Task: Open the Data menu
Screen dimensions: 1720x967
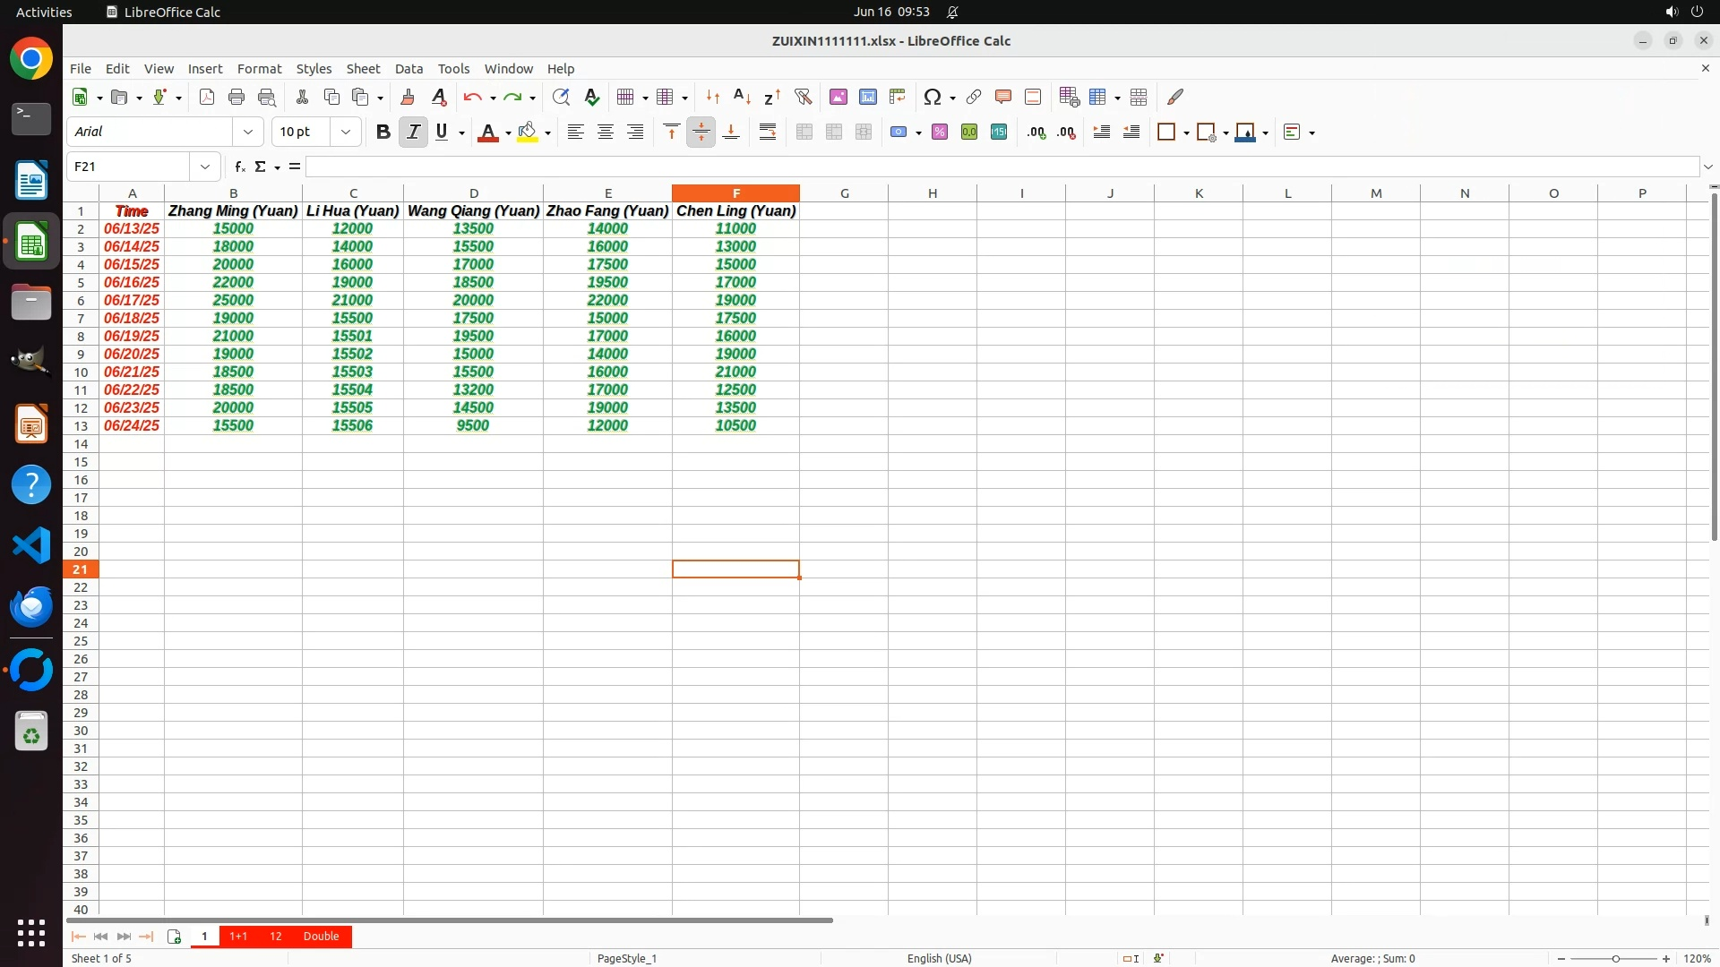Action: [408, 68]
